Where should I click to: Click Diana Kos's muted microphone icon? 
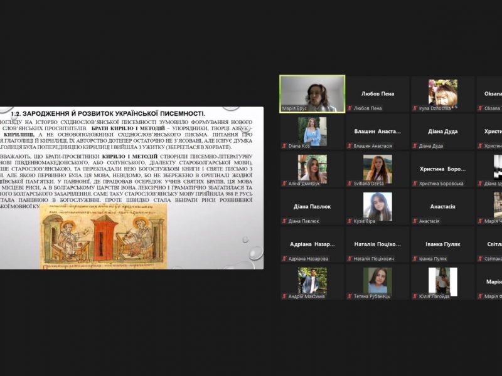pos(284,146)
